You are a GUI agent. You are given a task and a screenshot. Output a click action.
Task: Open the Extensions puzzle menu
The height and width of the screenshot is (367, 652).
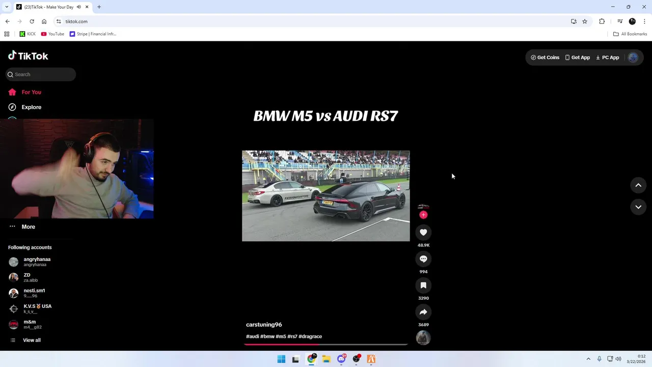[x=602, y=21]
